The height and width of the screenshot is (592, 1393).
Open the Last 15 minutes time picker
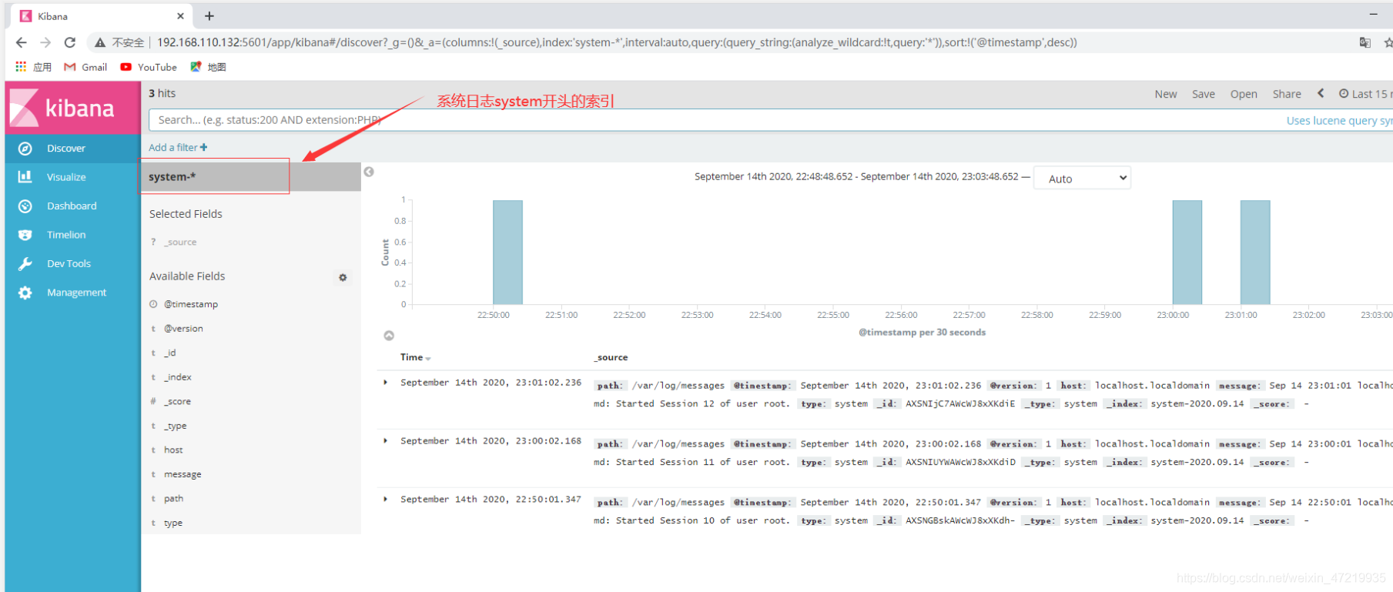tap(1366, 94)
